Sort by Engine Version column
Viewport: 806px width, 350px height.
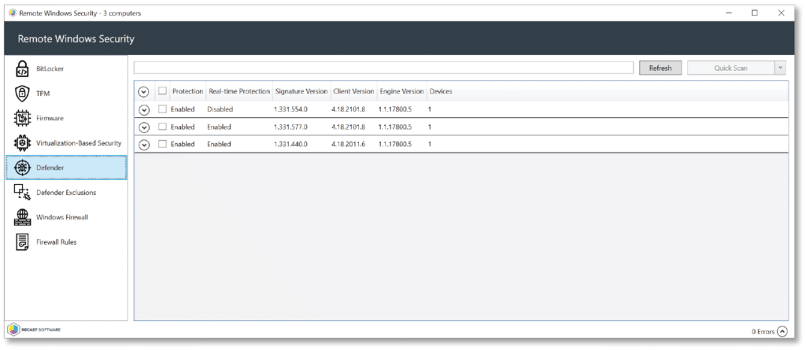pyautogui.click(x=401, y=91)
